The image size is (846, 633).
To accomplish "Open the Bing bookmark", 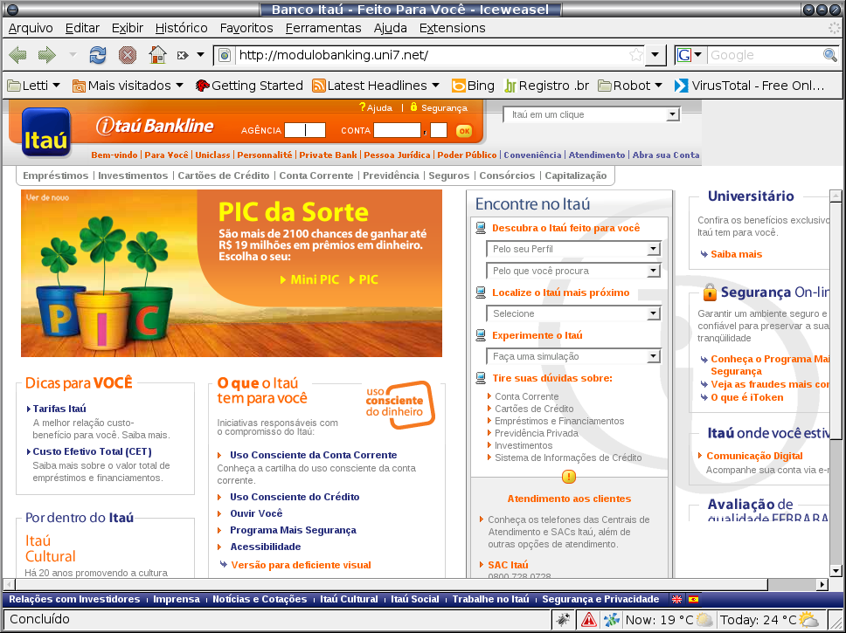I will pyautogui.click(x=473, y=86).
